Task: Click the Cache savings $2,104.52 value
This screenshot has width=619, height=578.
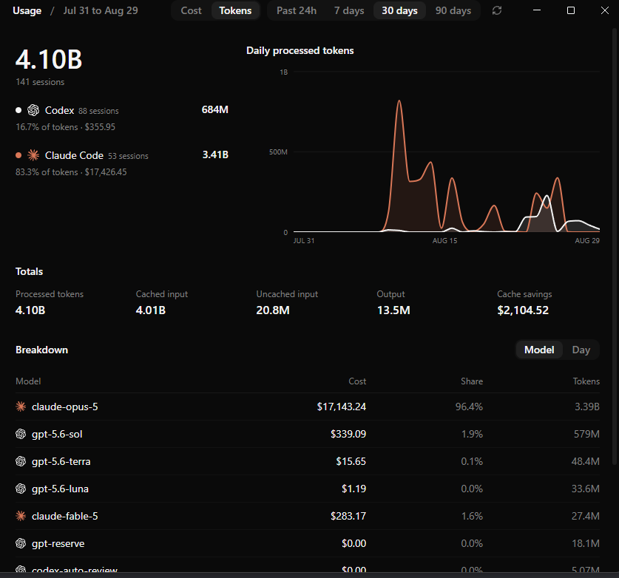Action: click(x=523, y=310)
